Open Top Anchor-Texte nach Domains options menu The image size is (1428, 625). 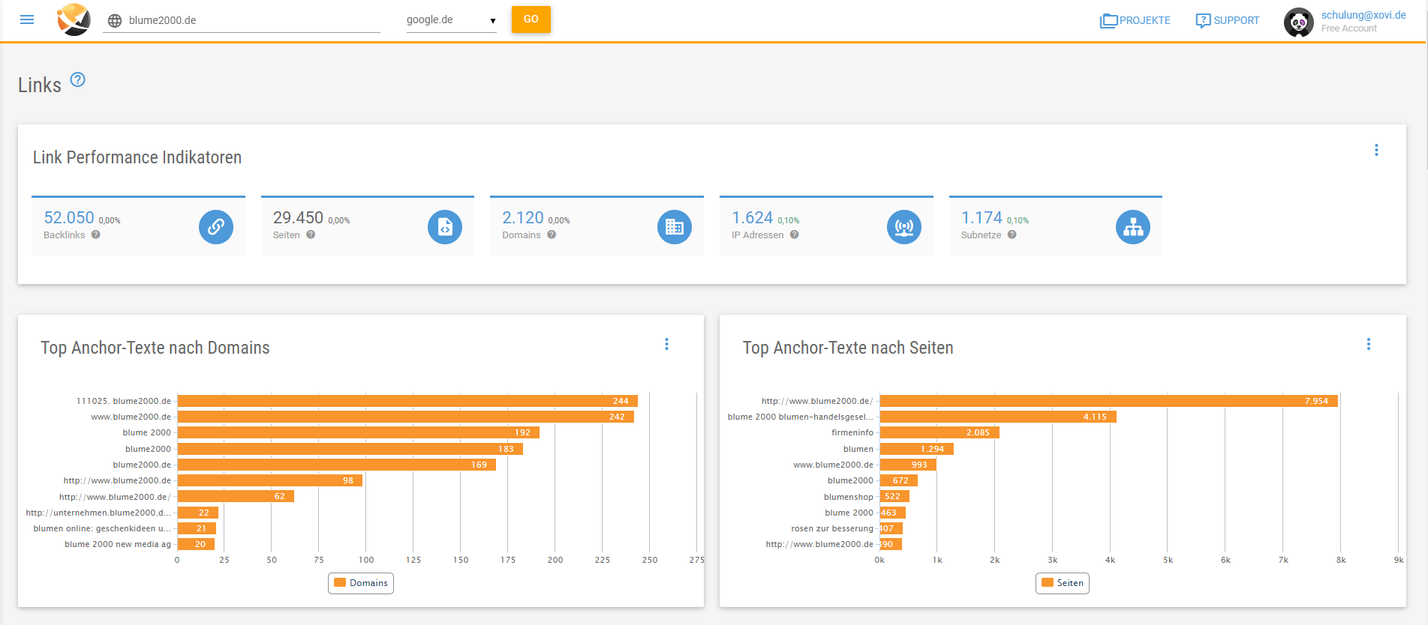[666, 344]
